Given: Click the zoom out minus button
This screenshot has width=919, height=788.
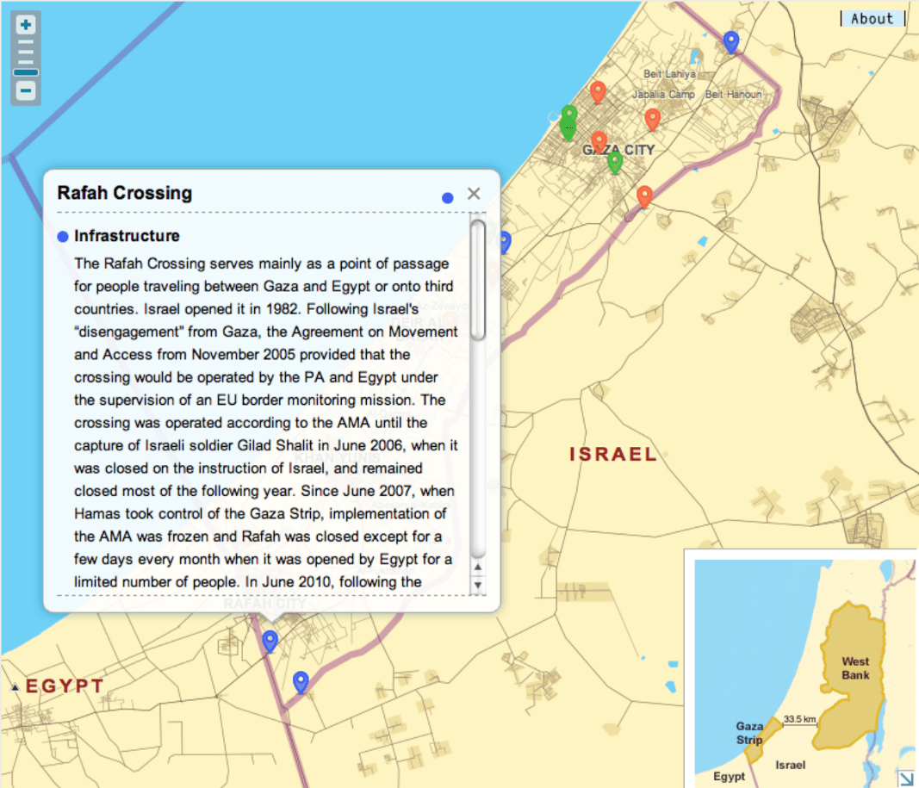Looking at the screenshot, I should [26, 90].
